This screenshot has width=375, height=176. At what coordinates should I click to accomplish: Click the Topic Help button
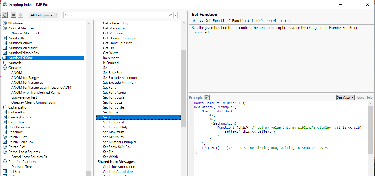click(364, 97)
